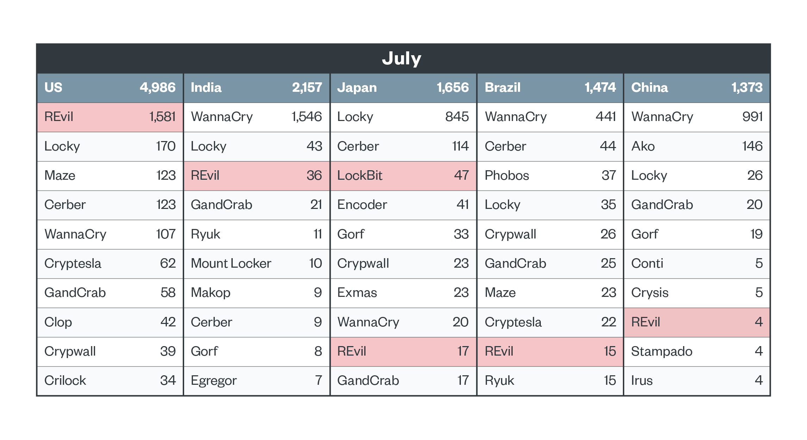
Task: Click the Ako row in China column
Action: (696, 146)
